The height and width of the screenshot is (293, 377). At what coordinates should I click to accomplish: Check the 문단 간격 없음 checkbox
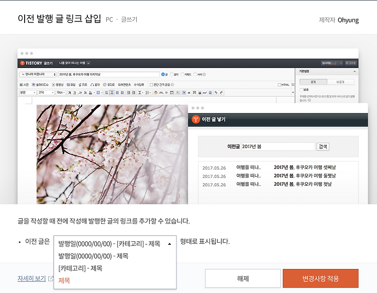point(151,85)
